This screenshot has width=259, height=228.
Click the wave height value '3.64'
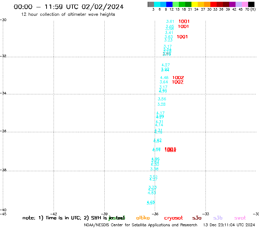(x=164, y=82)
